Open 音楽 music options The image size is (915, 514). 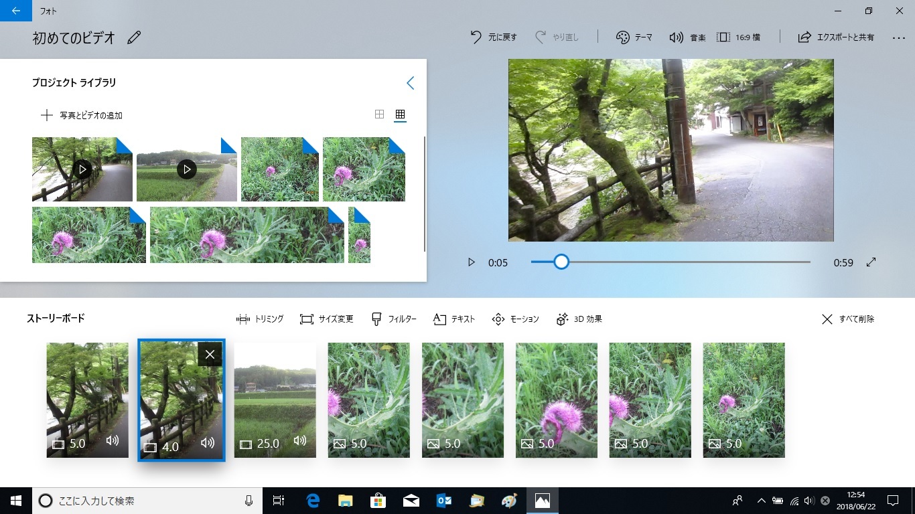687,37
